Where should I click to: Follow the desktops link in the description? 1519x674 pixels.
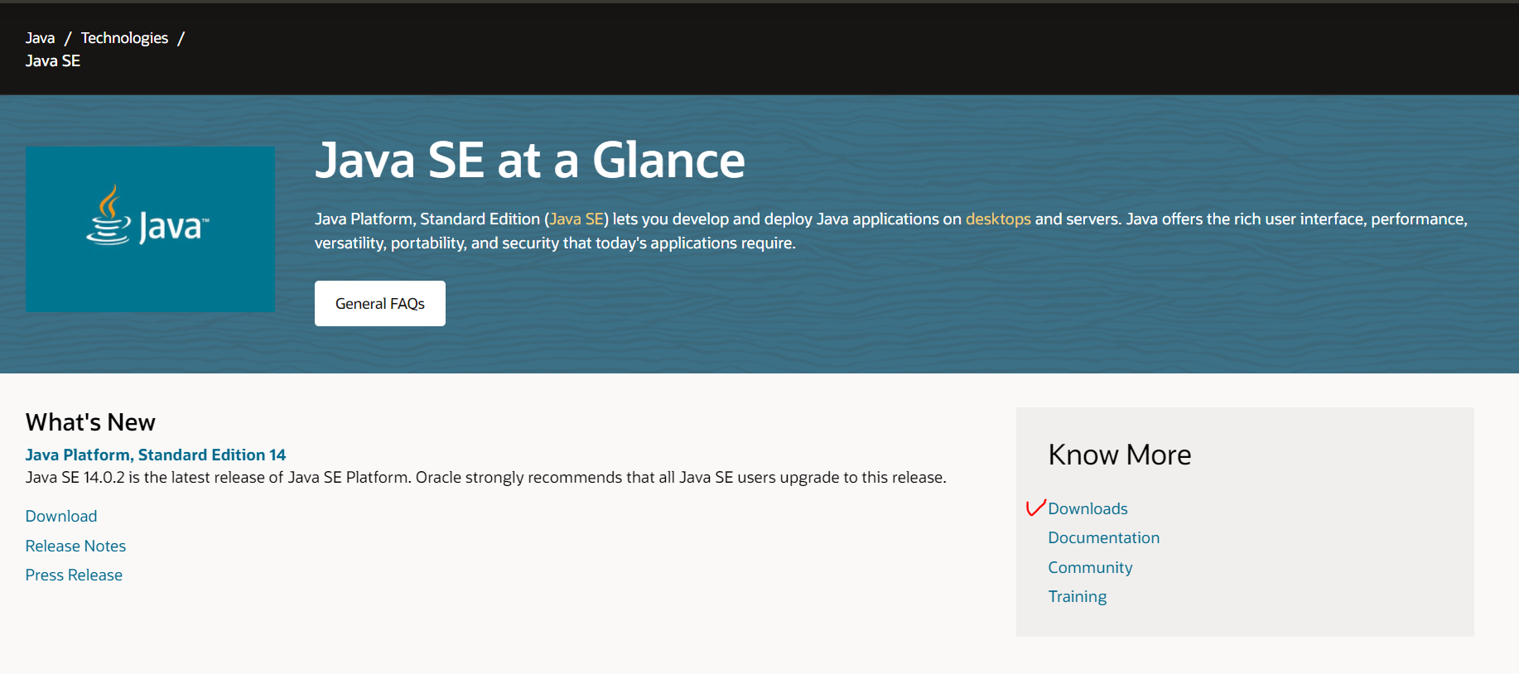(x=998, y=219)
